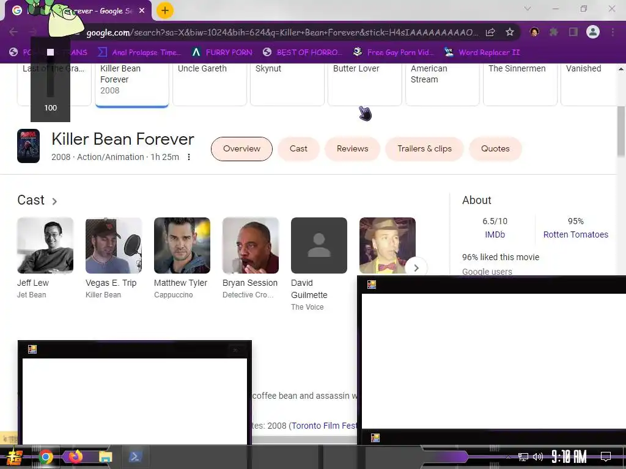Viewport: 626px width, 469px height.
Task: Click the share page icon in address bar
Action: [x=490, y=32]
